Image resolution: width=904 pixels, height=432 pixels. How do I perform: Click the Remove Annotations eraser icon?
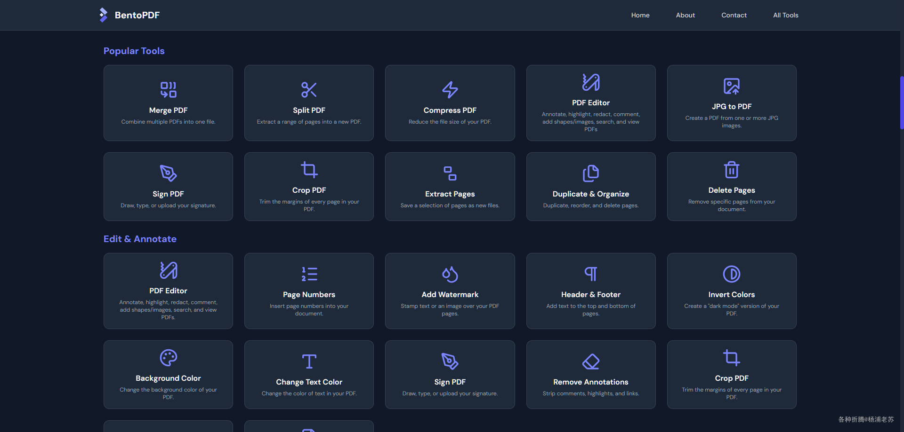pos(590,361)
